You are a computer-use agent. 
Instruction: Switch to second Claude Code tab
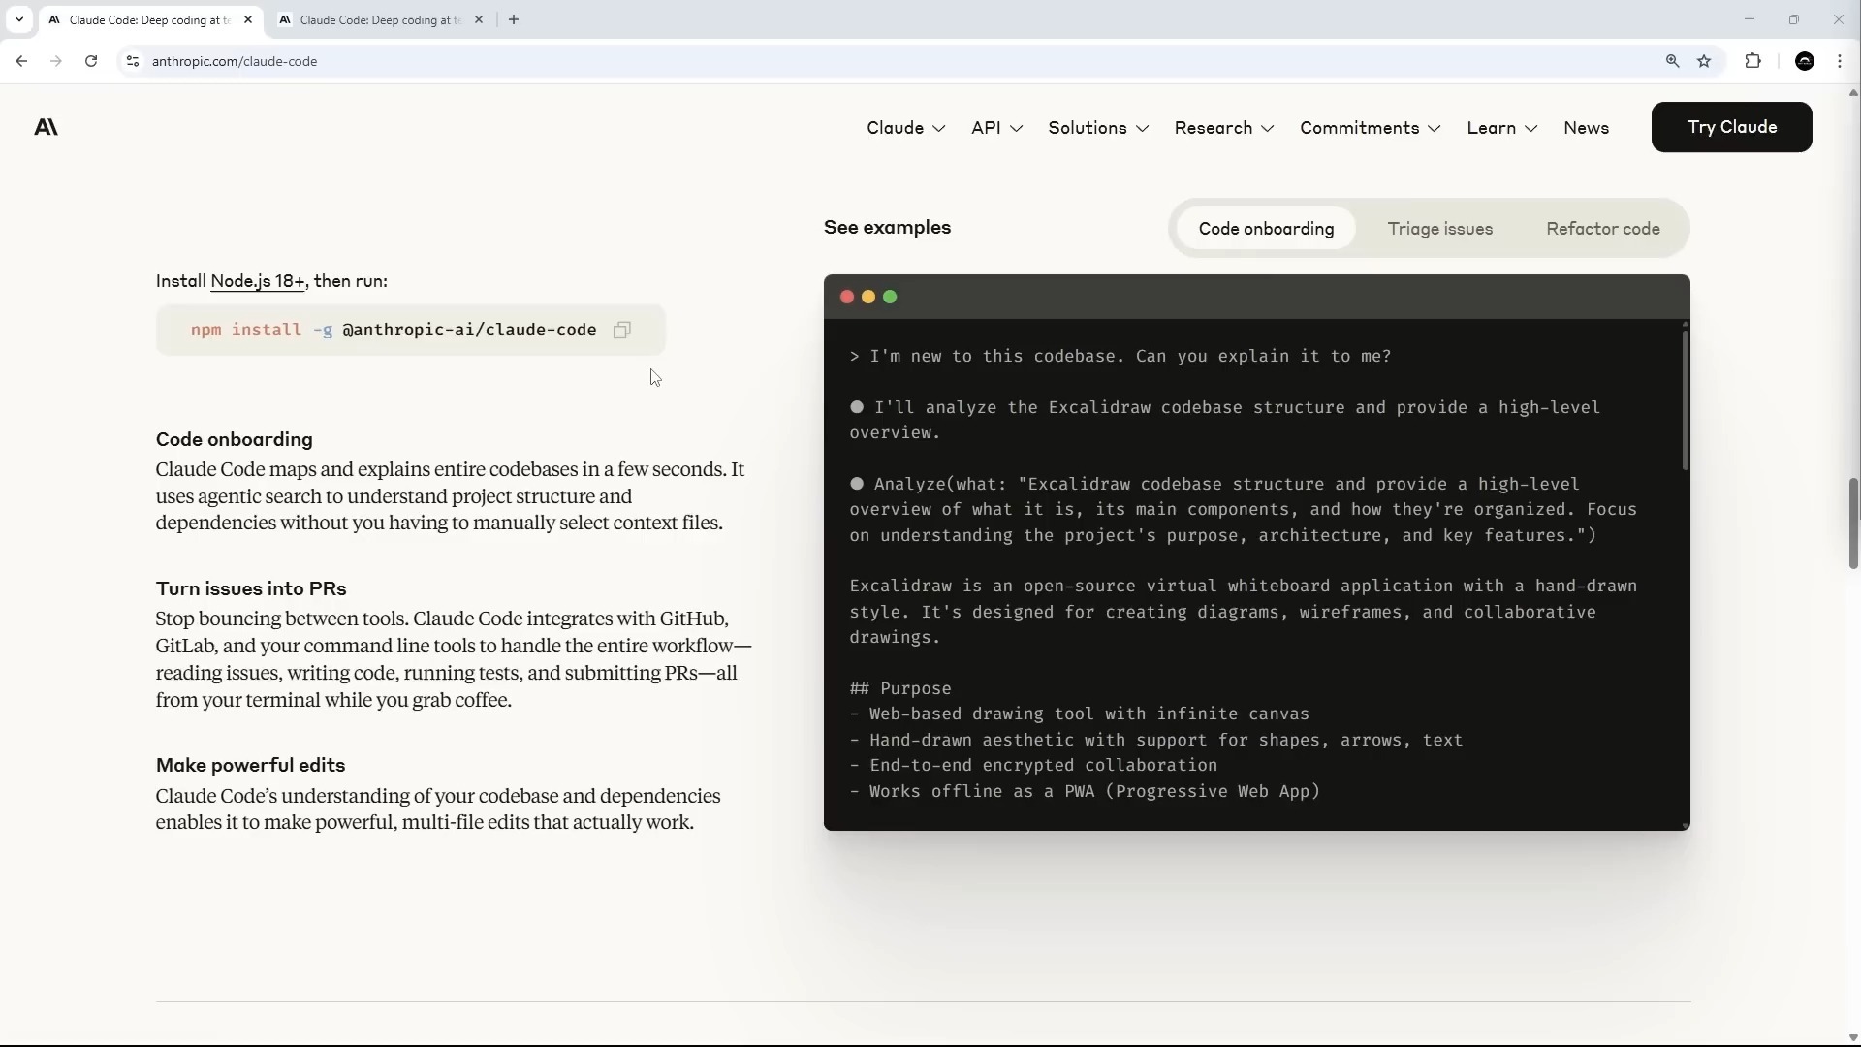point(378,19)
